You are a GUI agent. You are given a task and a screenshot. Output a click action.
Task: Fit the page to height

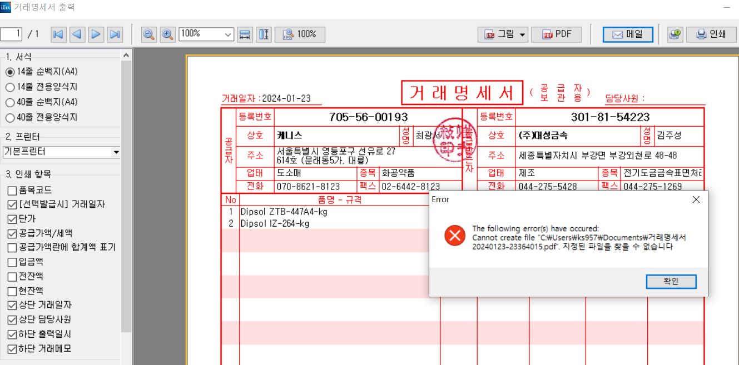coord(265,34)
